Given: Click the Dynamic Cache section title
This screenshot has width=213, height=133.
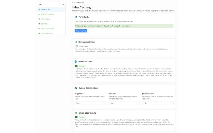Looking at the screenshot, I should coord(85,61).
